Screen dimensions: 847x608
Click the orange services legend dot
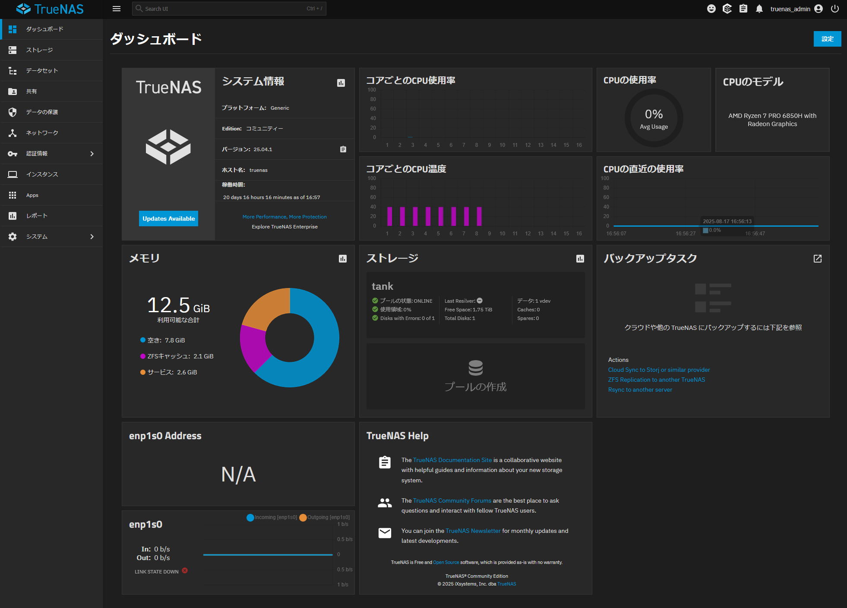pyautogui.click(x=143, y=372)
